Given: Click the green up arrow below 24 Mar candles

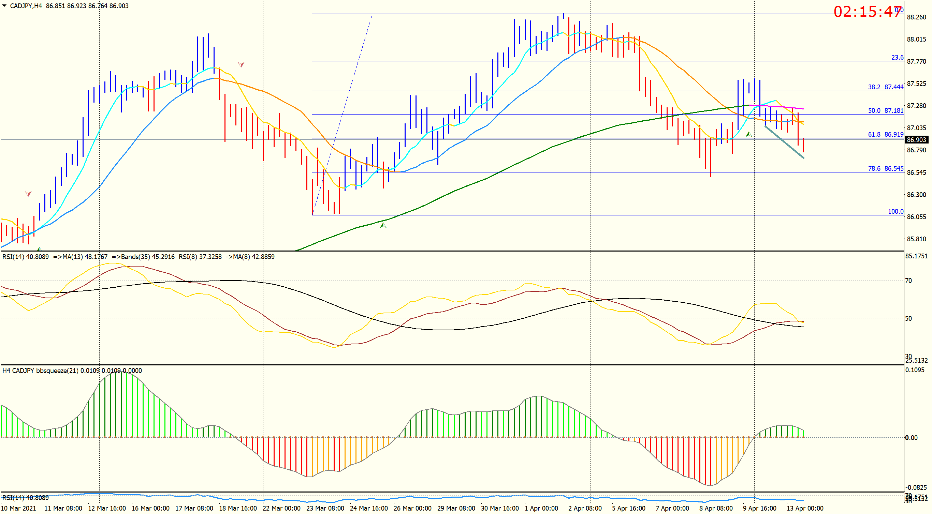Looking at the screenshot, I should coord(383,225).
